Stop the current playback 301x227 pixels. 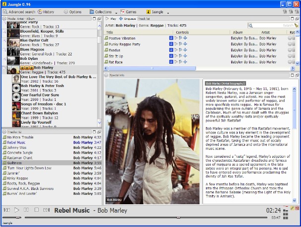(x=37, y=210)
